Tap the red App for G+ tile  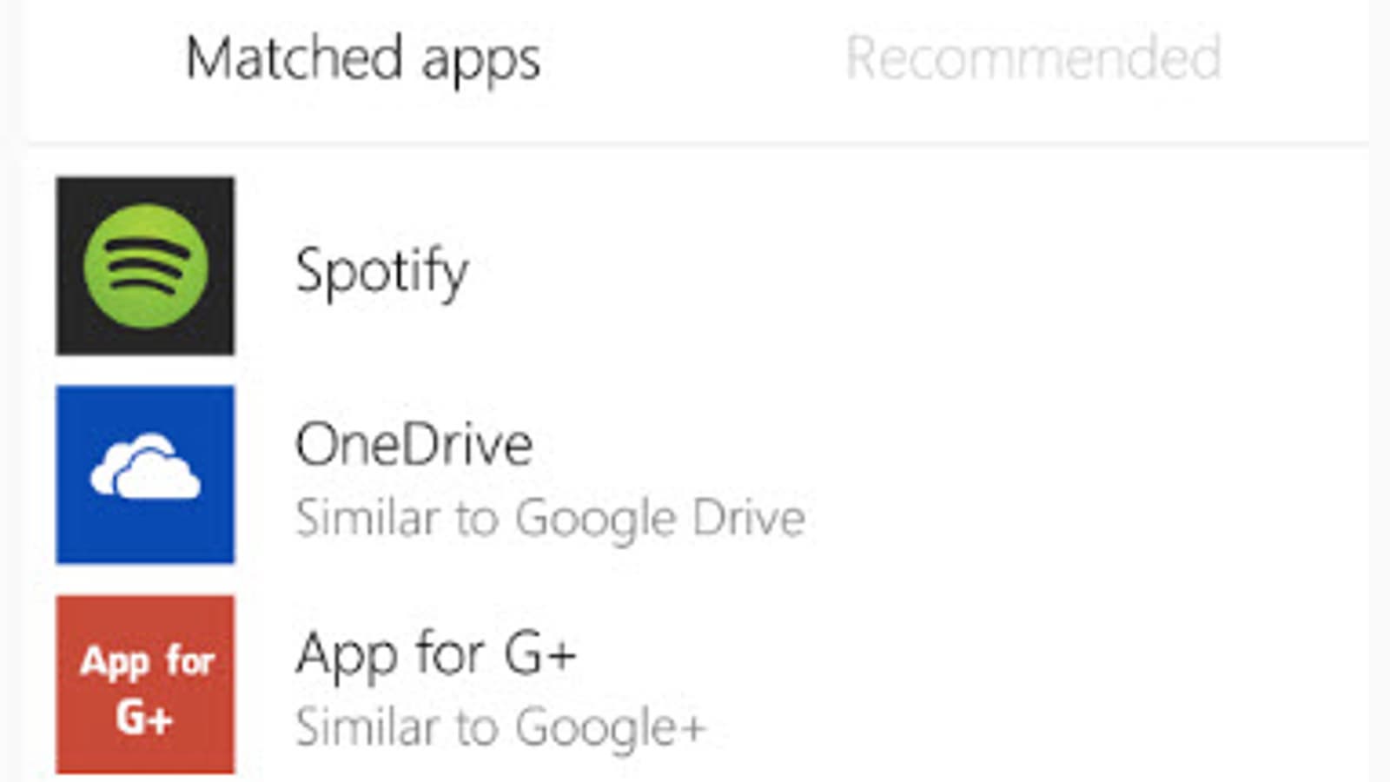pyautogui.click(x=145, y=684)
